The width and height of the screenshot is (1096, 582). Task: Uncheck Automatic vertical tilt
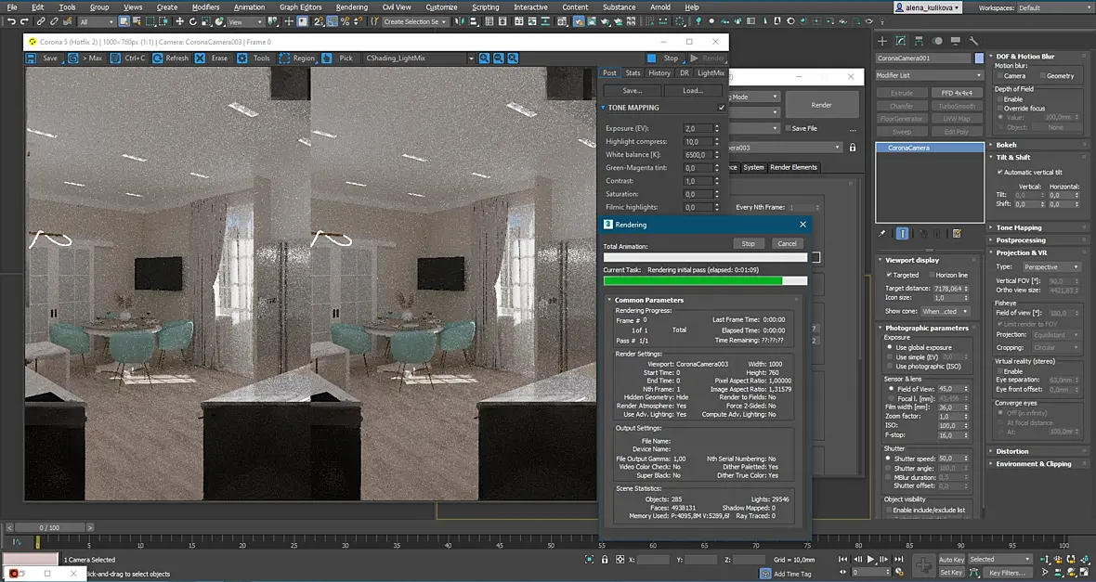999,172
